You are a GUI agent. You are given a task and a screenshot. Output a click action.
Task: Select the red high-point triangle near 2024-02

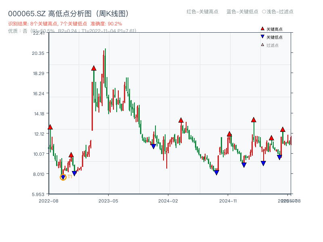tap(180, 119)
